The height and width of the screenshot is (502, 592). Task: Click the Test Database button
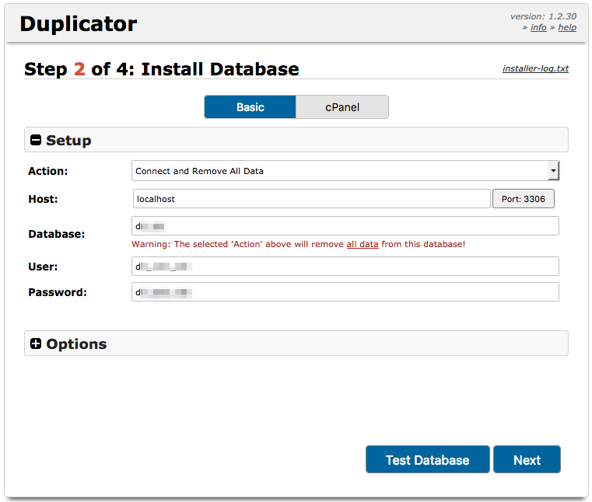click(427, 459)
